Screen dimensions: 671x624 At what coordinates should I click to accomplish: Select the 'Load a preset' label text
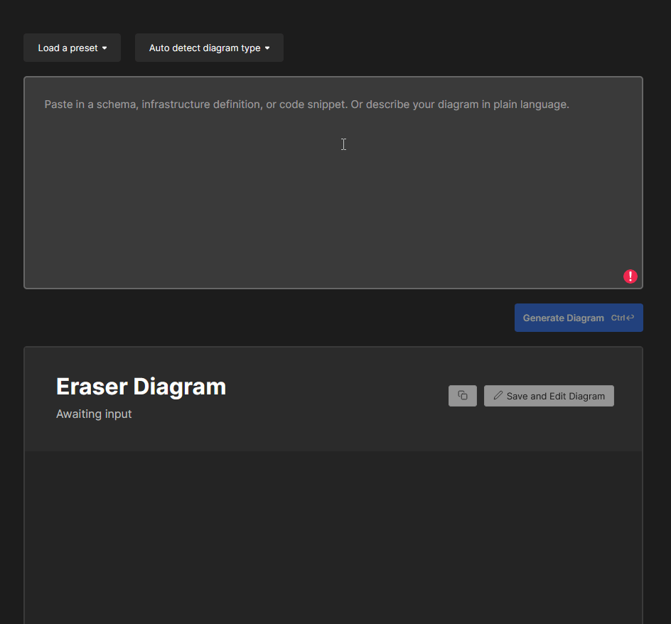coord(68,48)
